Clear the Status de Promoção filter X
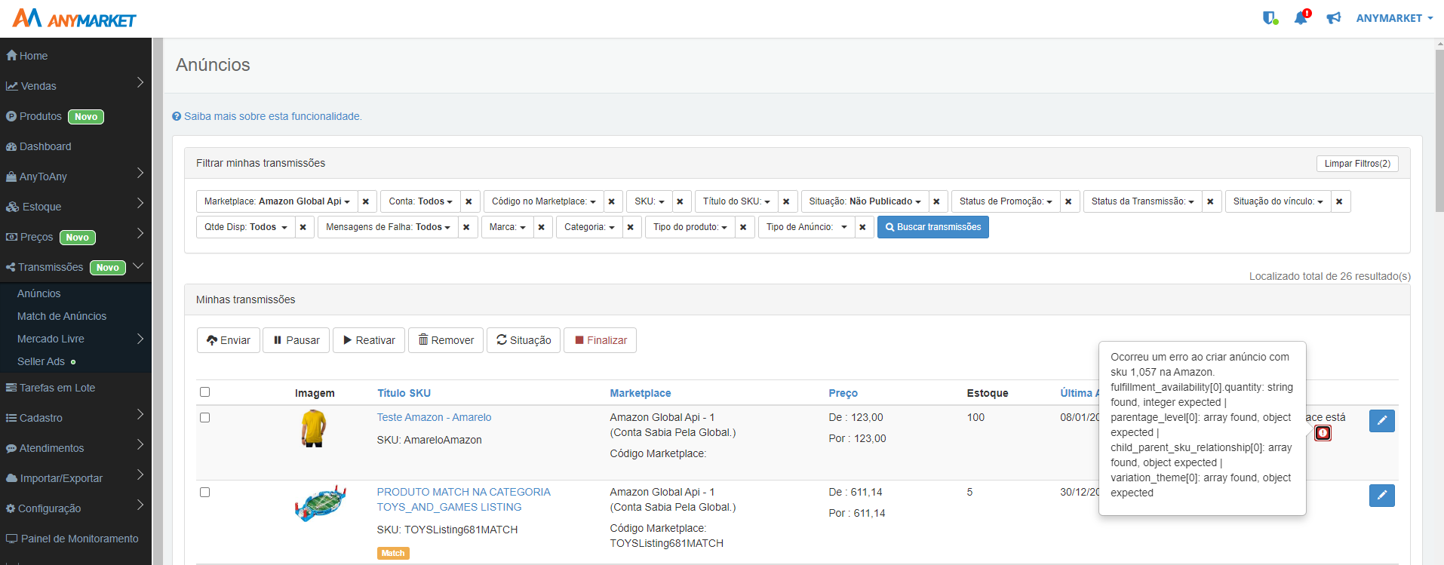The width and height of the screenshot is (1444, 565). 1068,201
